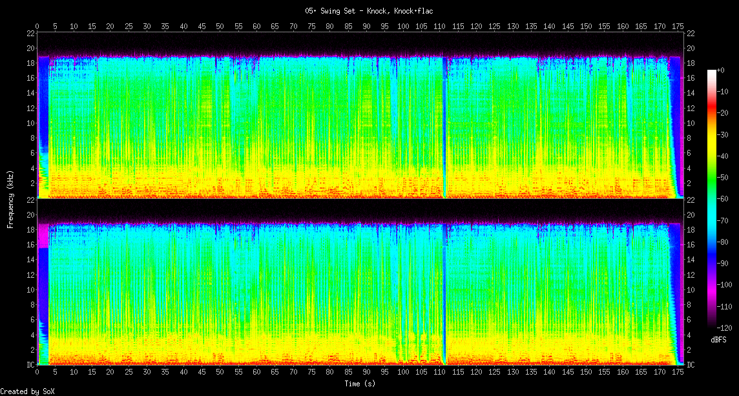The image size is (739, 396).
Task: Click the 'DC' label at bottom right
Action: coord(691,365)
